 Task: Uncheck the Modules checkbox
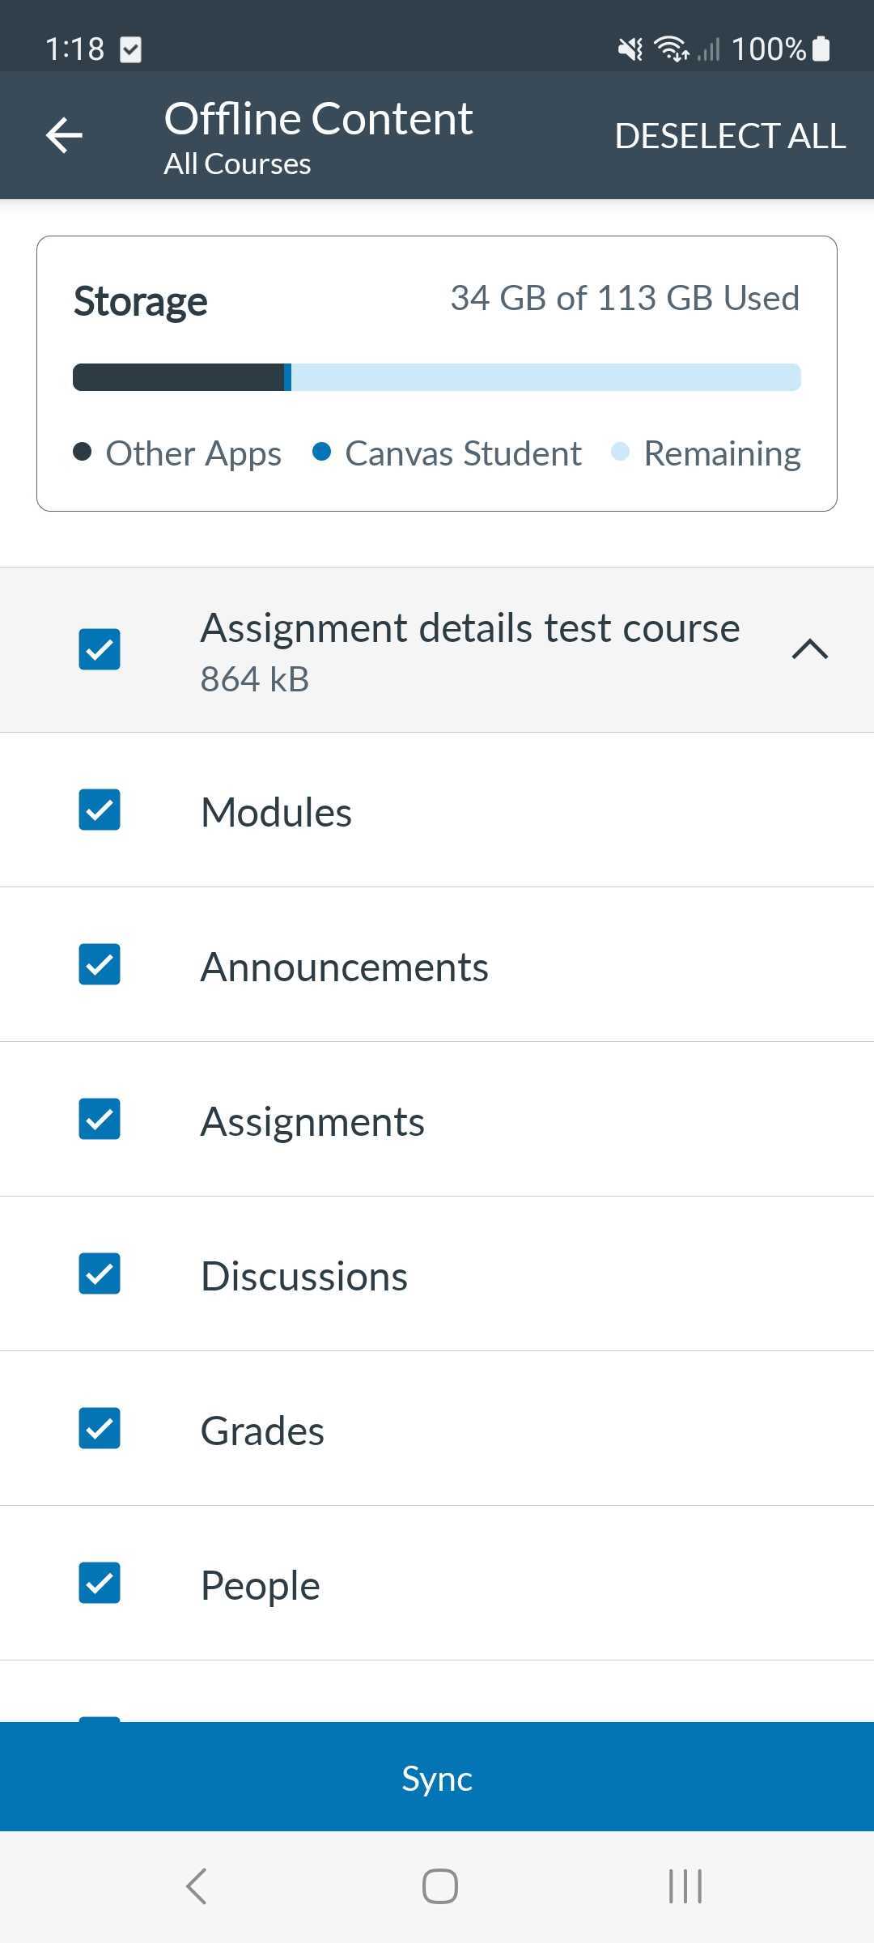pos(100,810)
